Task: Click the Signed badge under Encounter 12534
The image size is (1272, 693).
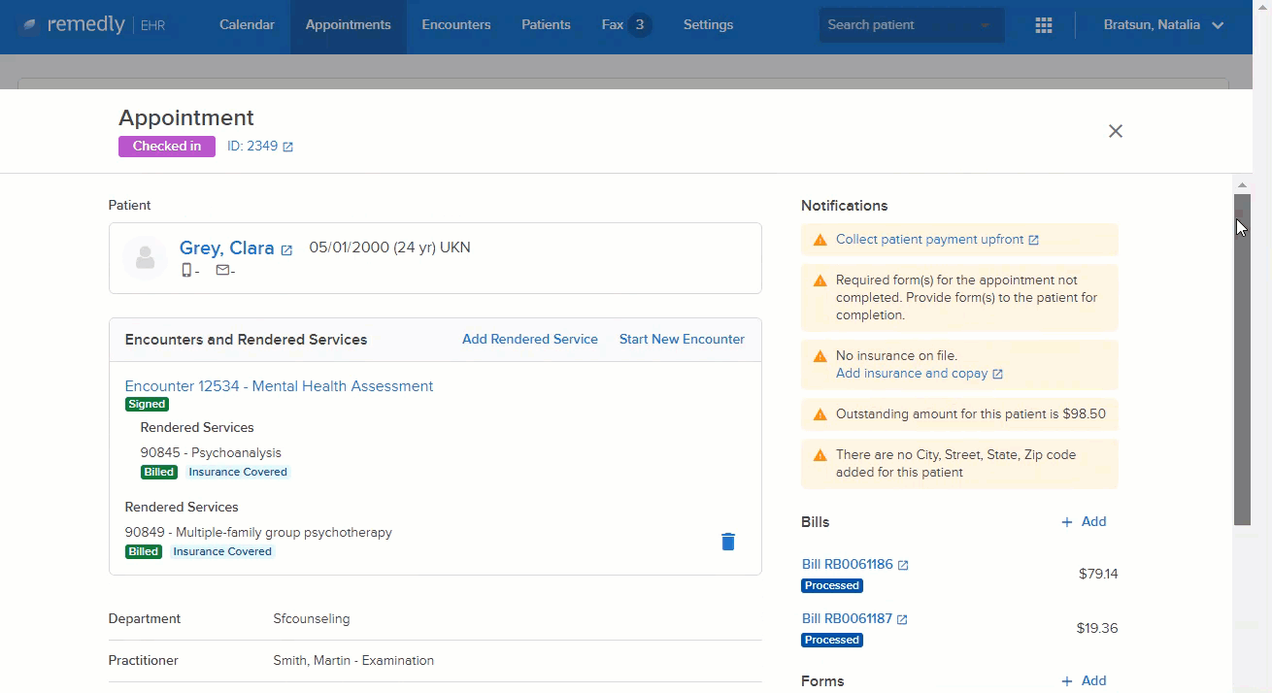Action: [x=147, y=404]
